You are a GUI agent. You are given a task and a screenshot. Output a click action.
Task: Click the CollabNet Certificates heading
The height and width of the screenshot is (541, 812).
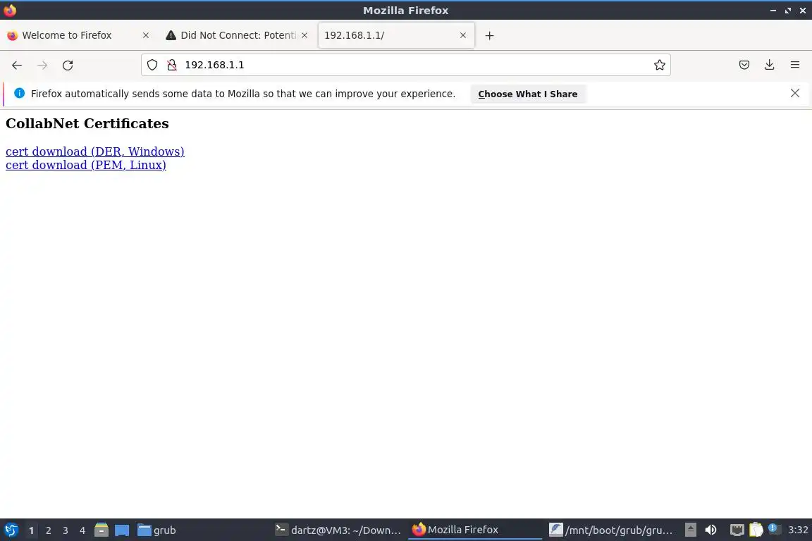pyautogui.click(x=87, y=124)
